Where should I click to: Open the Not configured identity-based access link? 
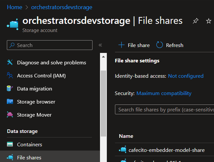click(186, 76)
